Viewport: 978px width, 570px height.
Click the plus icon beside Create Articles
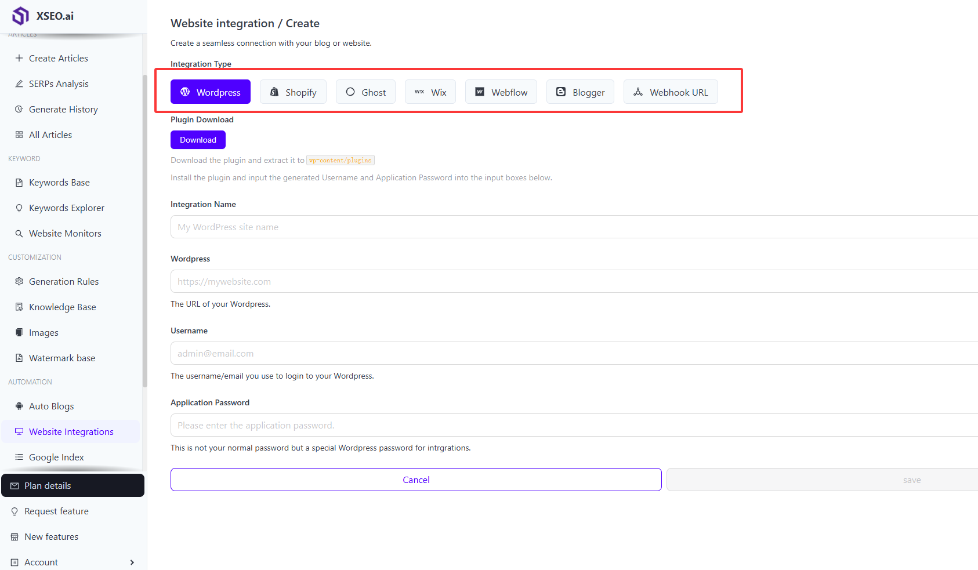pos(19,58)
